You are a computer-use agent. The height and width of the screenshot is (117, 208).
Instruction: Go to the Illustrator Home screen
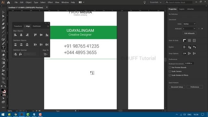pyautogui.click(x=8, y=2)
